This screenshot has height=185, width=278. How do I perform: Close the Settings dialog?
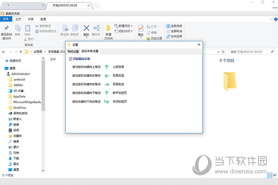click(199, 45)
